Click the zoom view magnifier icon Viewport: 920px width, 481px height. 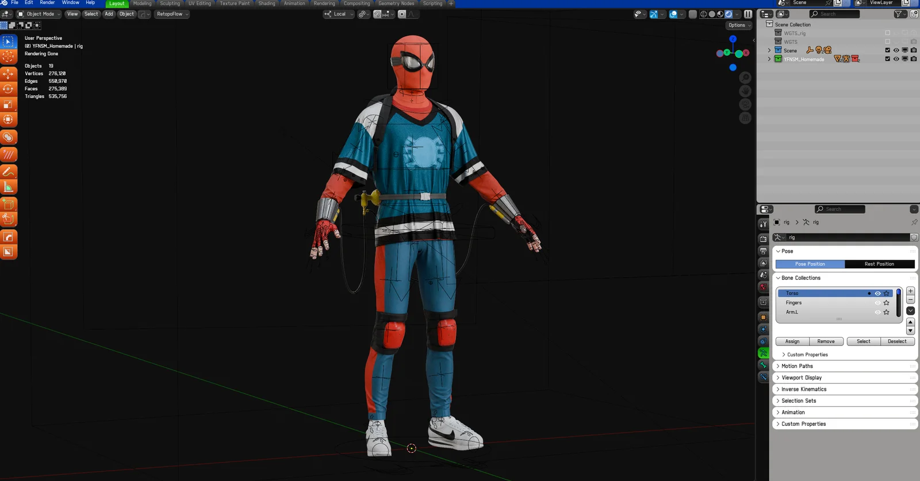click(x=745, y=77)
